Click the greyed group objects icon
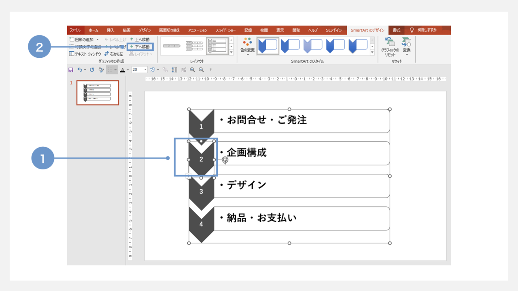Viewport: 518px width, 291px height. tap(165, 70)
